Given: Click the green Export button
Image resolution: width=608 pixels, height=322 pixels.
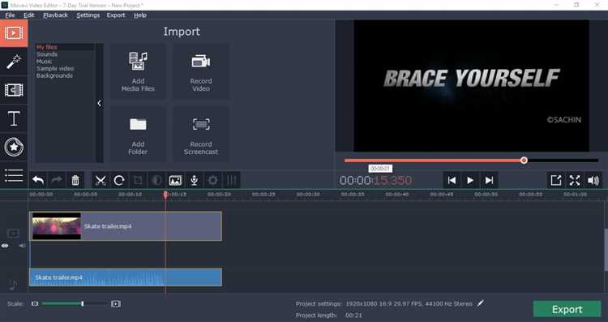Looking at the screenshot, I should (x=567, y=309).
